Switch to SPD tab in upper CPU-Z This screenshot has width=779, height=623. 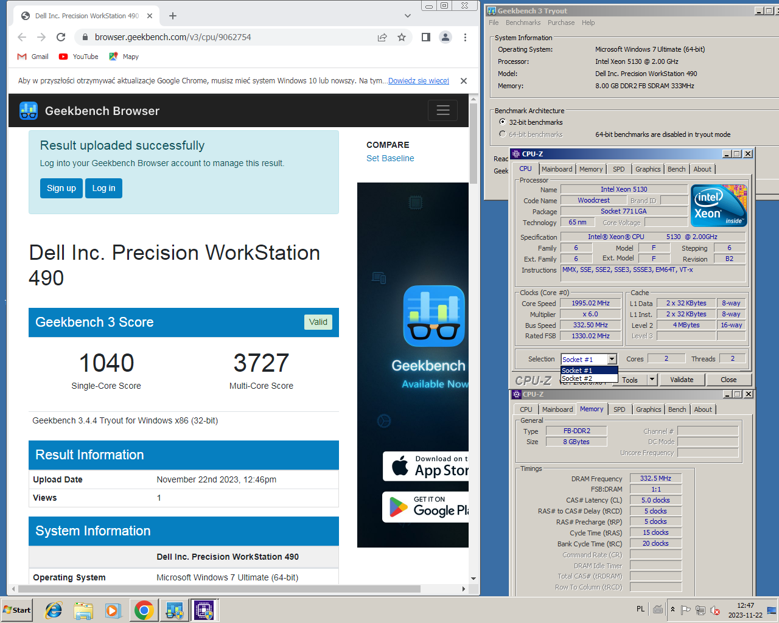click(x=619, y=169)
